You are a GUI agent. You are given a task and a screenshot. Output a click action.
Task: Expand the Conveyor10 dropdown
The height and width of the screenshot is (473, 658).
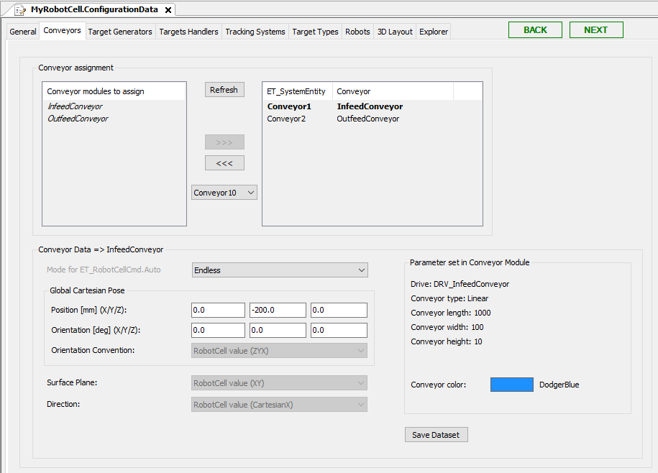coord(224,193)
